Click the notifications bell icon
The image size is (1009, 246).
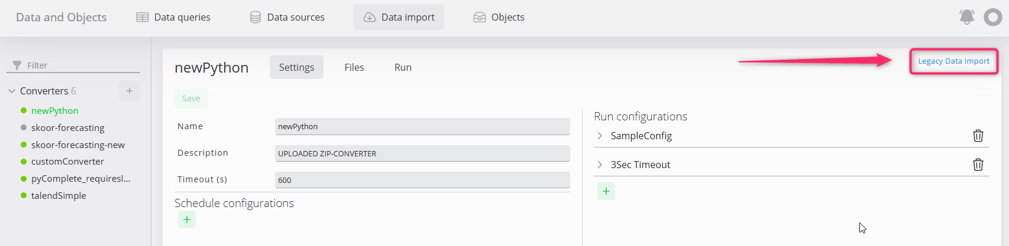(x=966, y=17)
